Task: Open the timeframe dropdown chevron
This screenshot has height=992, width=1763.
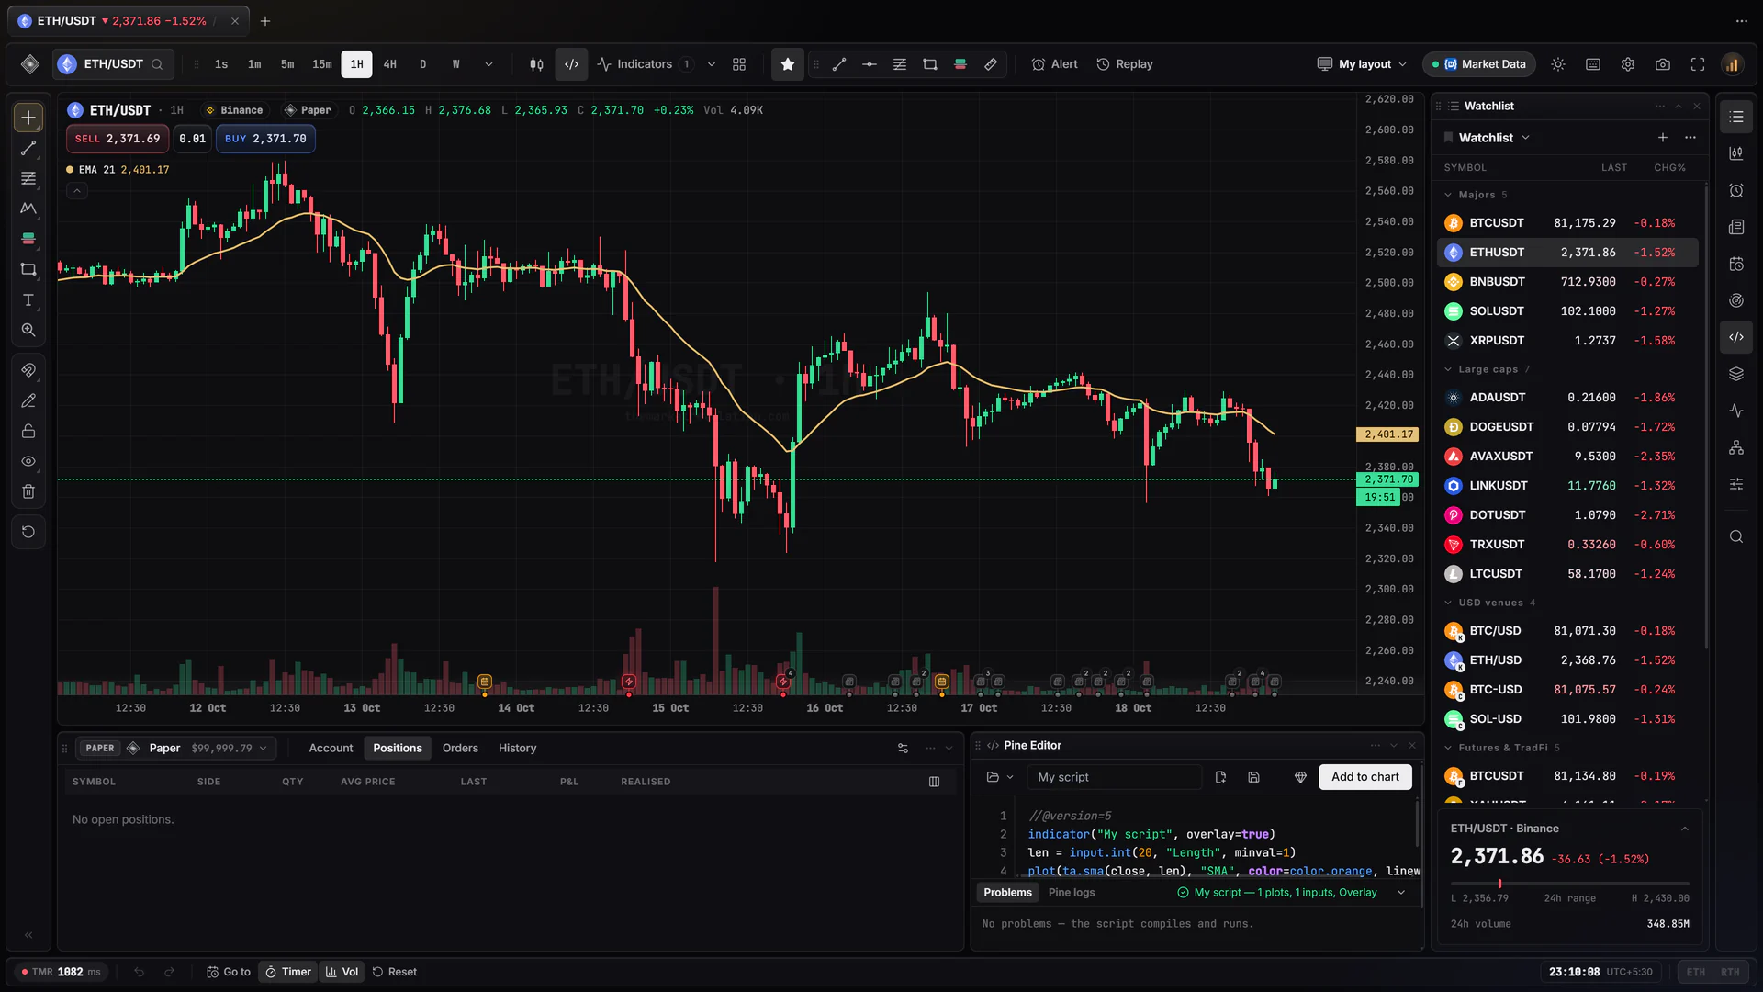Action: [488, 64]
